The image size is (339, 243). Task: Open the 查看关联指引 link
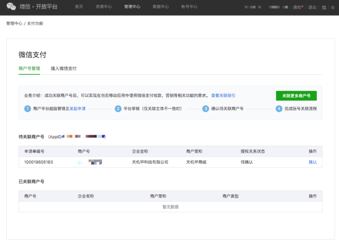(223, 95)
